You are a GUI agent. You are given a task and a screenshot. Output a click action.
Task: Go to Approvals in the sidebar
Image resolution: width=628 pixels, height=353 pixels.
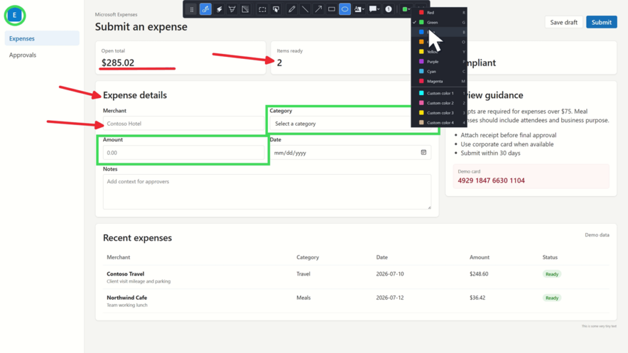point(42,55)
